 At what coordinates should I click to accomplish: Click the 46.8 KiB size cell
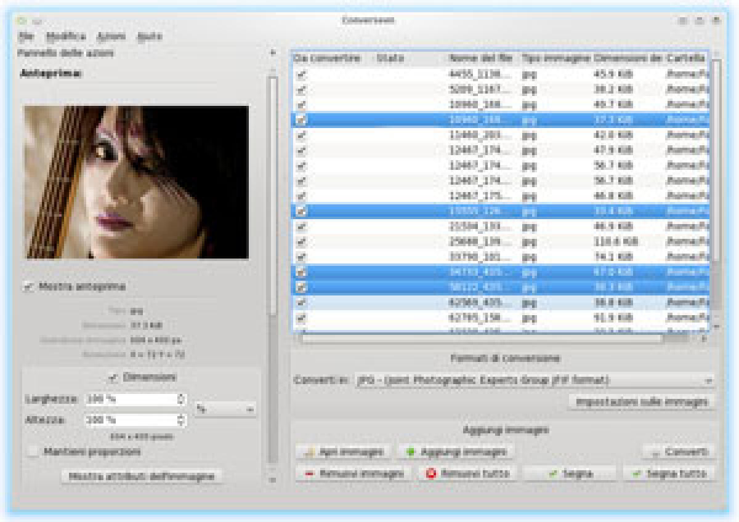[613, 196]
